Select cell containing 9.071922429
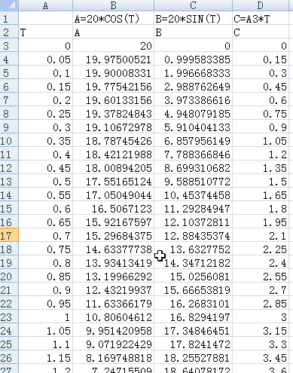Screen dimensions: 293x373 pos(113,344)
